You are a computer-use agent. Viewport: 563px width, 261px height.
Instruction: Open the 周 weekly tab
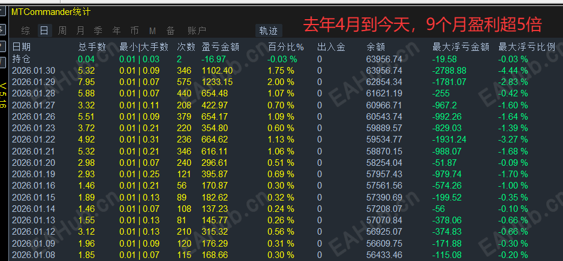[62, 31]
